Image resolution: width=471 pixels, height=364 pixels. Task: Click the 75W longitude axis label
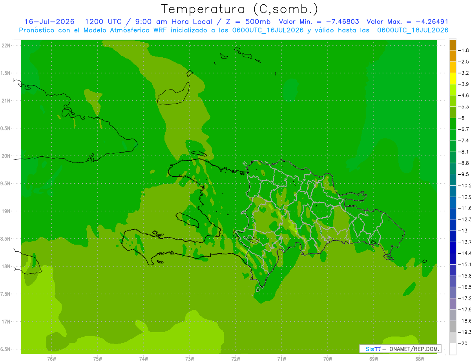click(x=98, y=359)
